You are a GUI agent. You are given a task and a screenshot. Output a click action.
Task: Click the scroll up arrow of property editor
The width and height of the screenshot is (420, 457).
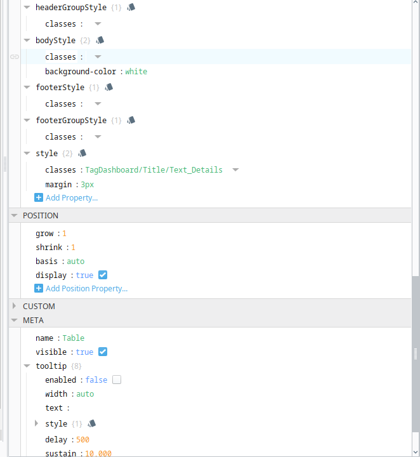pos(416,3)
